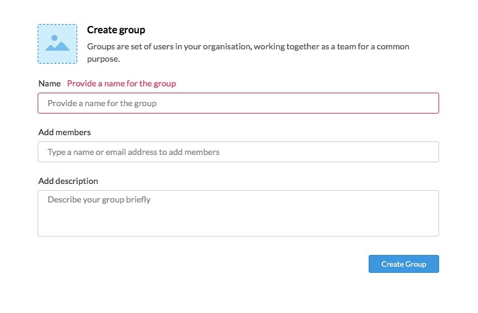
Task: Click the 'Add members' label
Action: pyautogui.click(x=64, y=132)
